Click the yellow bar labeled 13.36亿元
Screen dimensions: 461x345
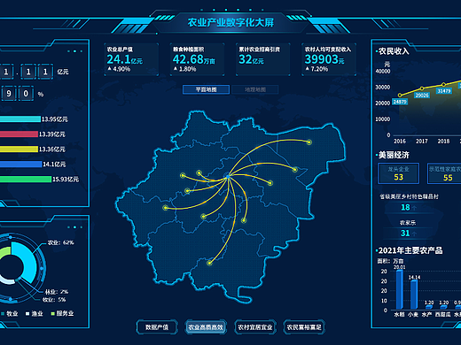19,149
